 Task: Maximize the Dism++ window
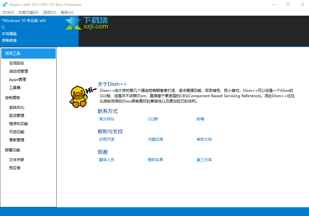point(288,4)
